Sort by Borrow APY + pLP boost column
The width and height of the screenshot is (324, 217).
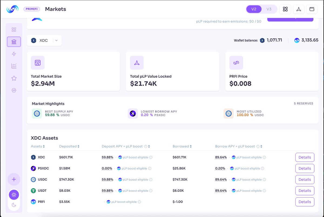[239, 146]
